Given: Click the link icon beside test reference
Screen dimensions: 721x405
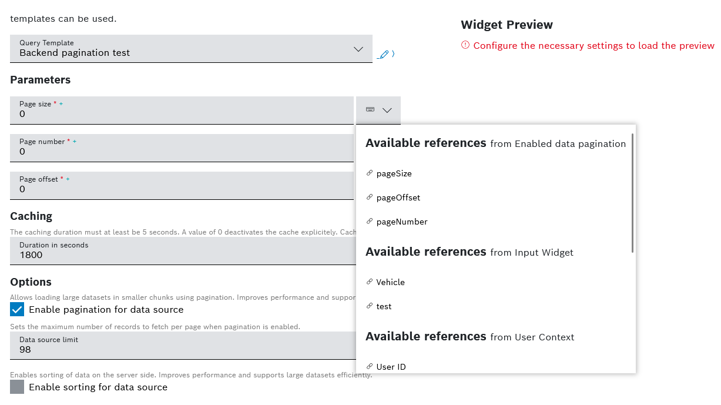Looking at the screenshot, I should (x=370, y=306).
